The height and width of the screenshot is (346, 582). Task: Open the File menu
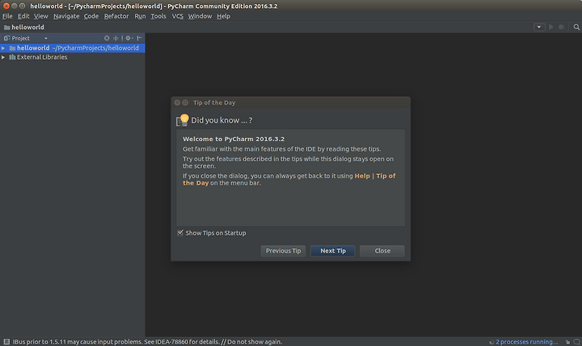click(x=7, y=16)
